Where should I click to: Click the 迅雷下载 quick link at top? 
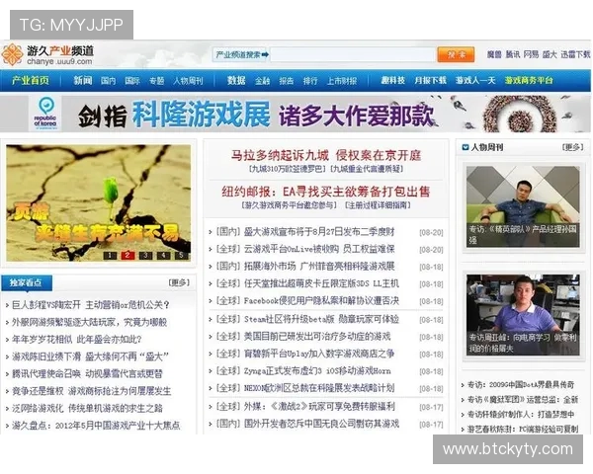point(575,55)
